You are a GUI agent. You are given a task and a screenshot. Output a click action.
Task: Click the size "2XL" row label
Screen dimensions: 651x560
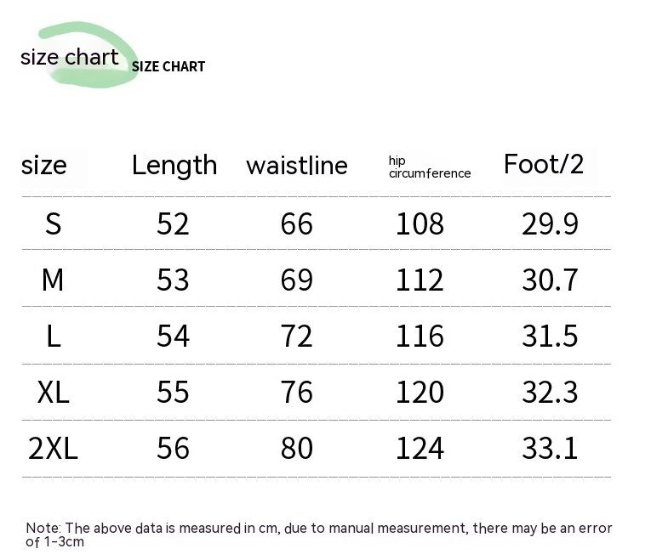(x=54, y=448)
